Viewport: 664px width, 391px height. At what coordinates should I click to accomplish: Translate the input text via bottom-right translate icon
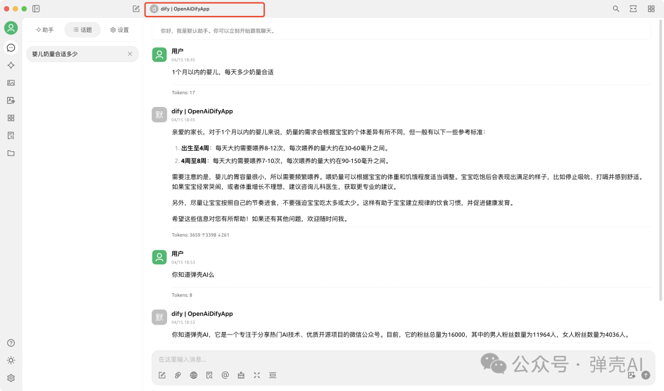[632, 376]
